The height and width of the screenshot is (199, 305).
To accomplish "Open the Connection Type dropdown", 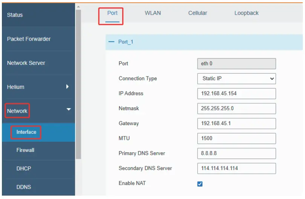I will [x=236, y=79].
